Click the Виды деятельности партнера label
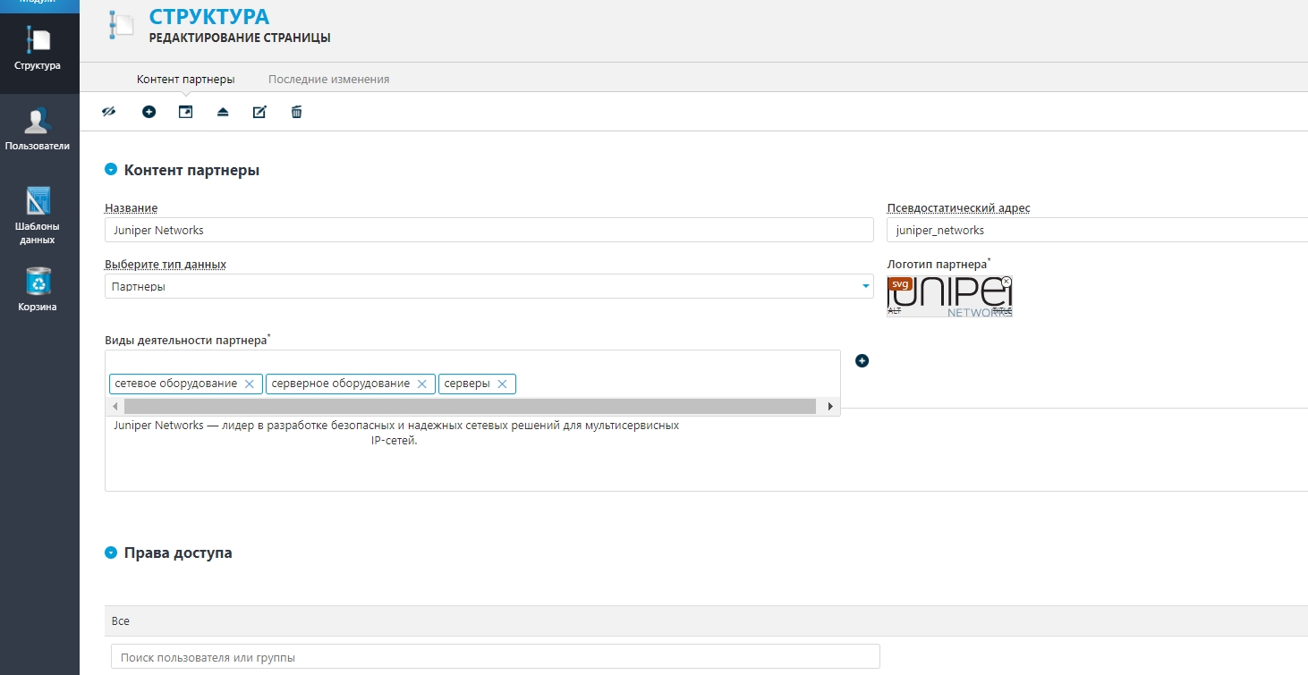 186,340
